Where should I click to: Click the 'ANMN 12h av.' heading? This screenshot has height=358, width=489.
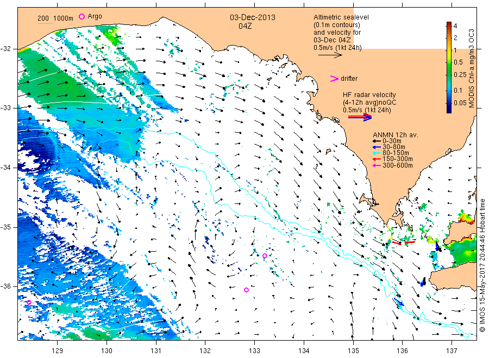(x=396, y=135)
